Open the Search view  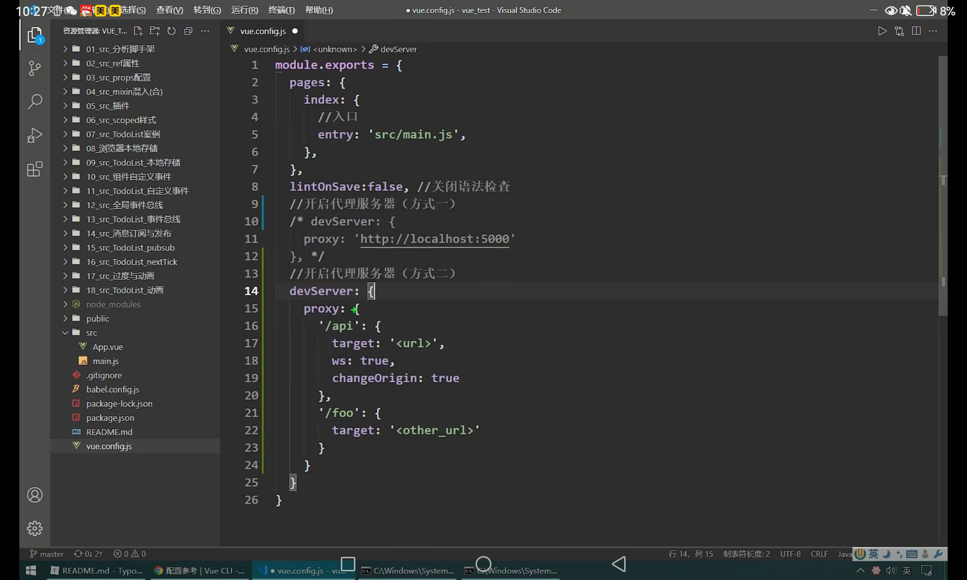[34, 101]
